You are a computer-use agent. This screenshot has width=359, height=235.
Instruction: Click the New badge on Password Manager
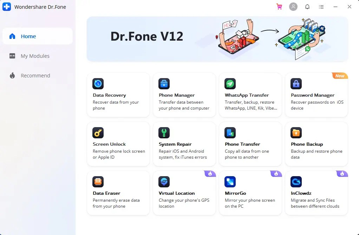[340, 76]
